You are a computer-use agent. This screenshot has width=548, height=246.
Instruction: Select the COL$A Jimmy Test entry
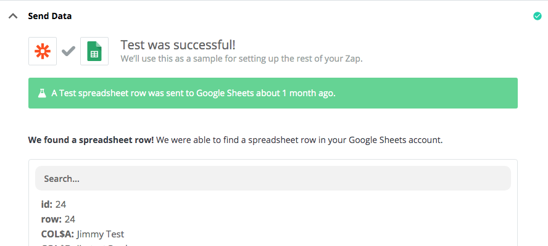(83, 234)
